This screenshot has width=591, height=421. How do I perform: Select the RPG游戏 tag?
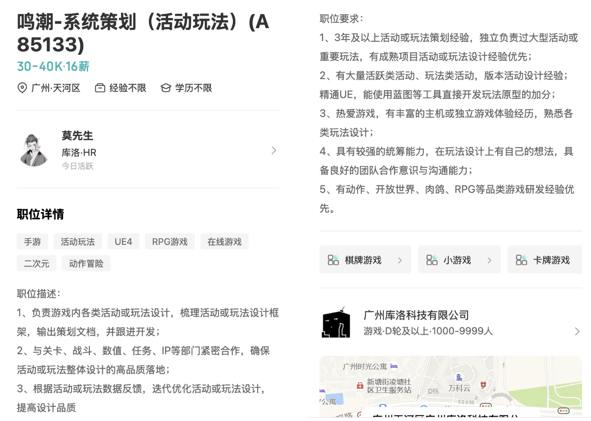click(170, 242)
